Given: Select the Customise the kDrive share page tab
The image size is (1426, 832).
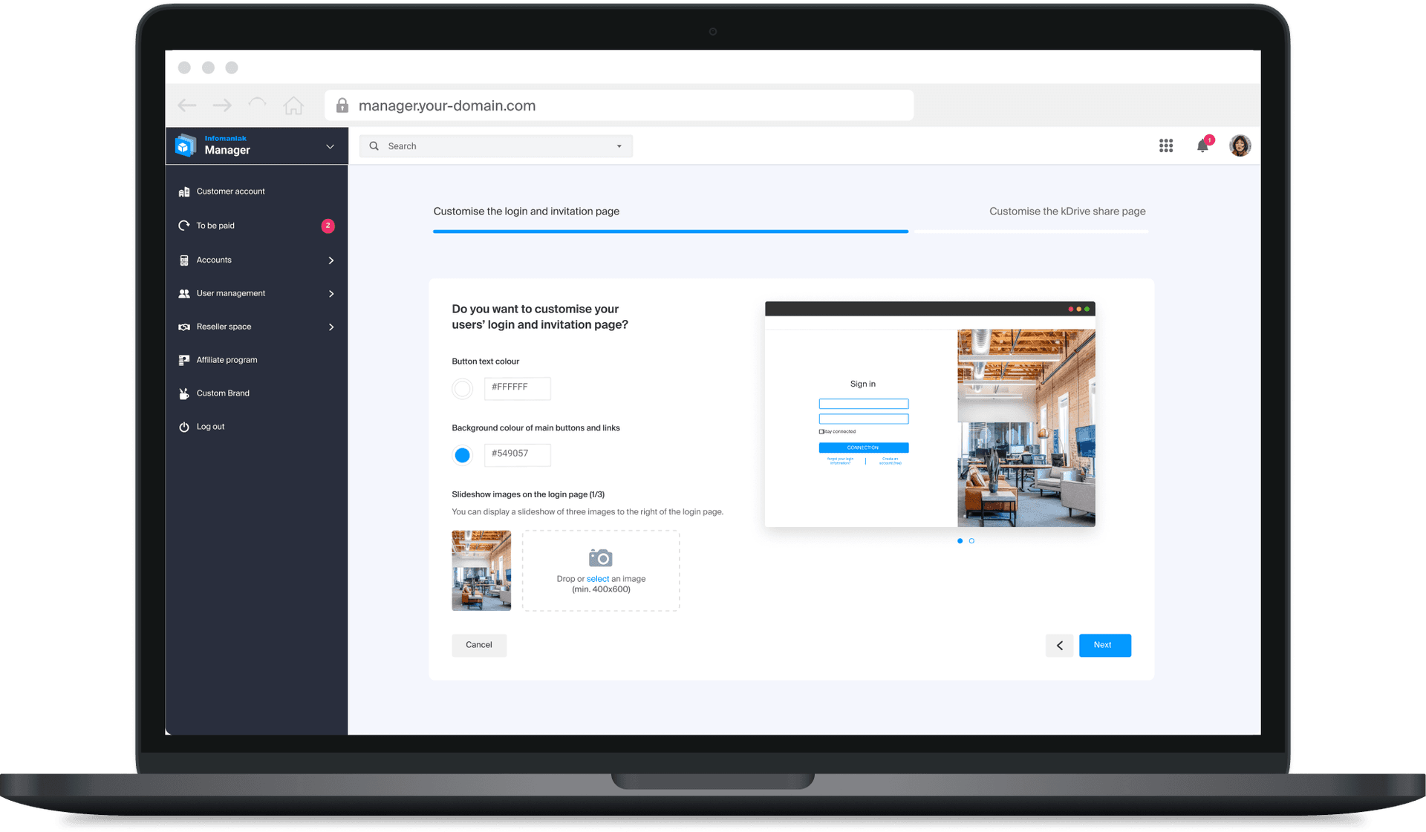Looking at the screenshot, I should pyautogui.click(x=1067, y=210).
